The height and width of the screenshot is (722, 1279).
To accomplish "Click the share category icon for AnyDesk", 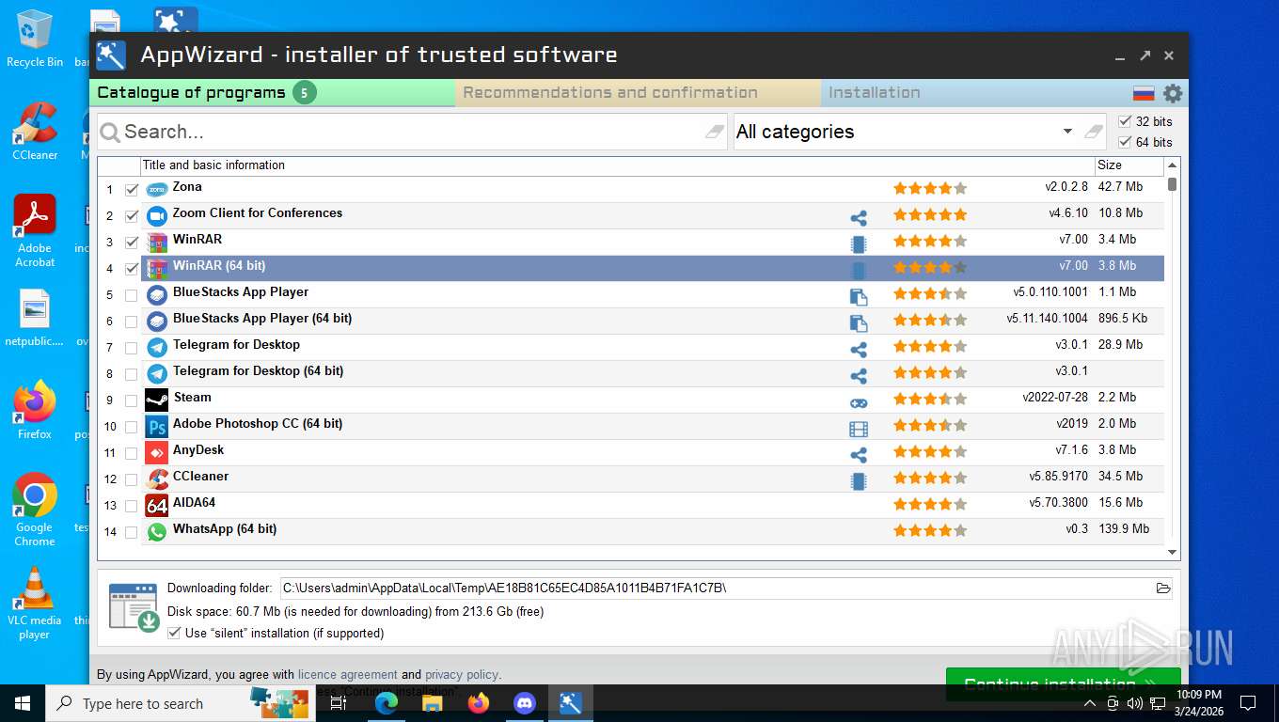I will coord(859,455).
